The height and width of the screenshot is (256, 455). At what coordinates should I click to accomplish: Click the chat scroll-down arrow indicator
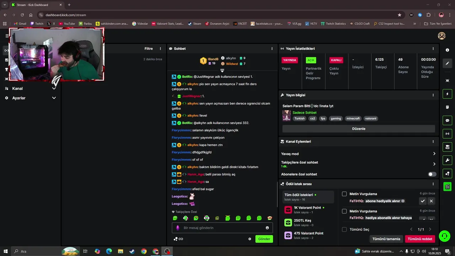(x=222, y=70)
